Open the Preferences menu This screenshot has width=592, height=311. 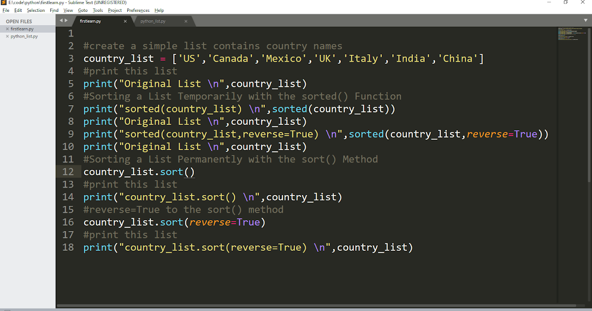(x=138, y=10)
